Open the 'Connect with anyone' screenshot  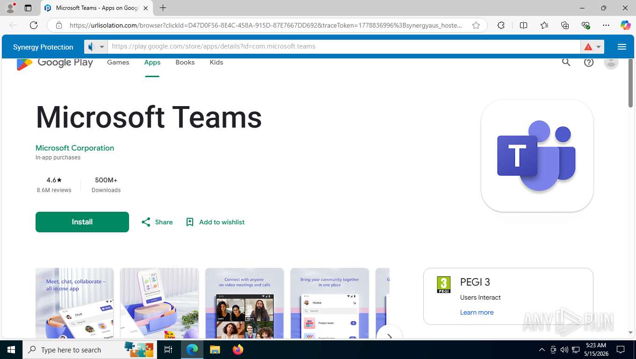click(x=245, y=303)
